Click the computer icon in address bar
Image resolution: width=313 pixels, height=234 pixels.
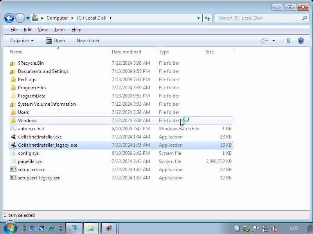(35, 18)
